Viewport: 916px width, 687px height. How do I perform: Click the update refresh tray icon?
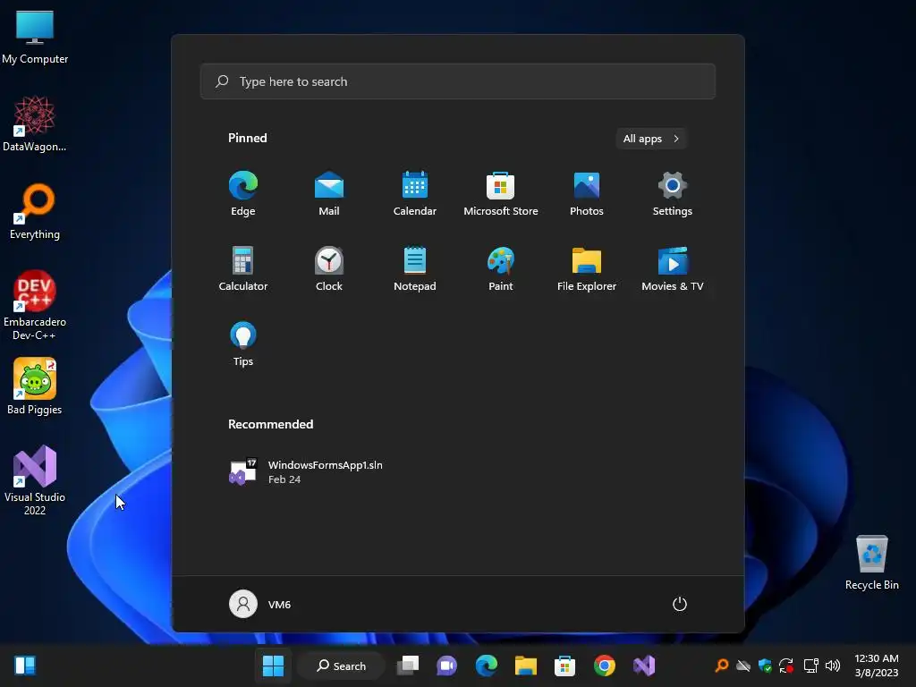[786, 666]
